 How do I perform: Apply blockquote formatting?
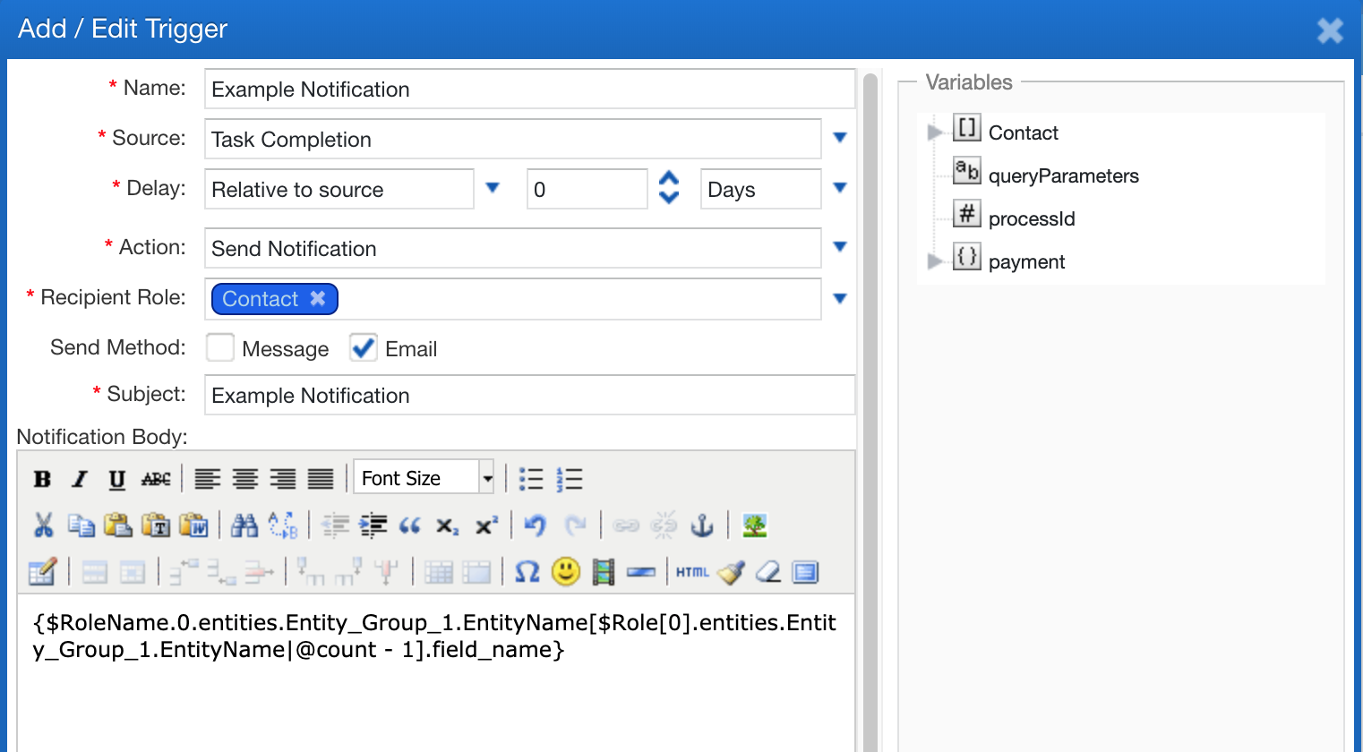pos(410,526)
